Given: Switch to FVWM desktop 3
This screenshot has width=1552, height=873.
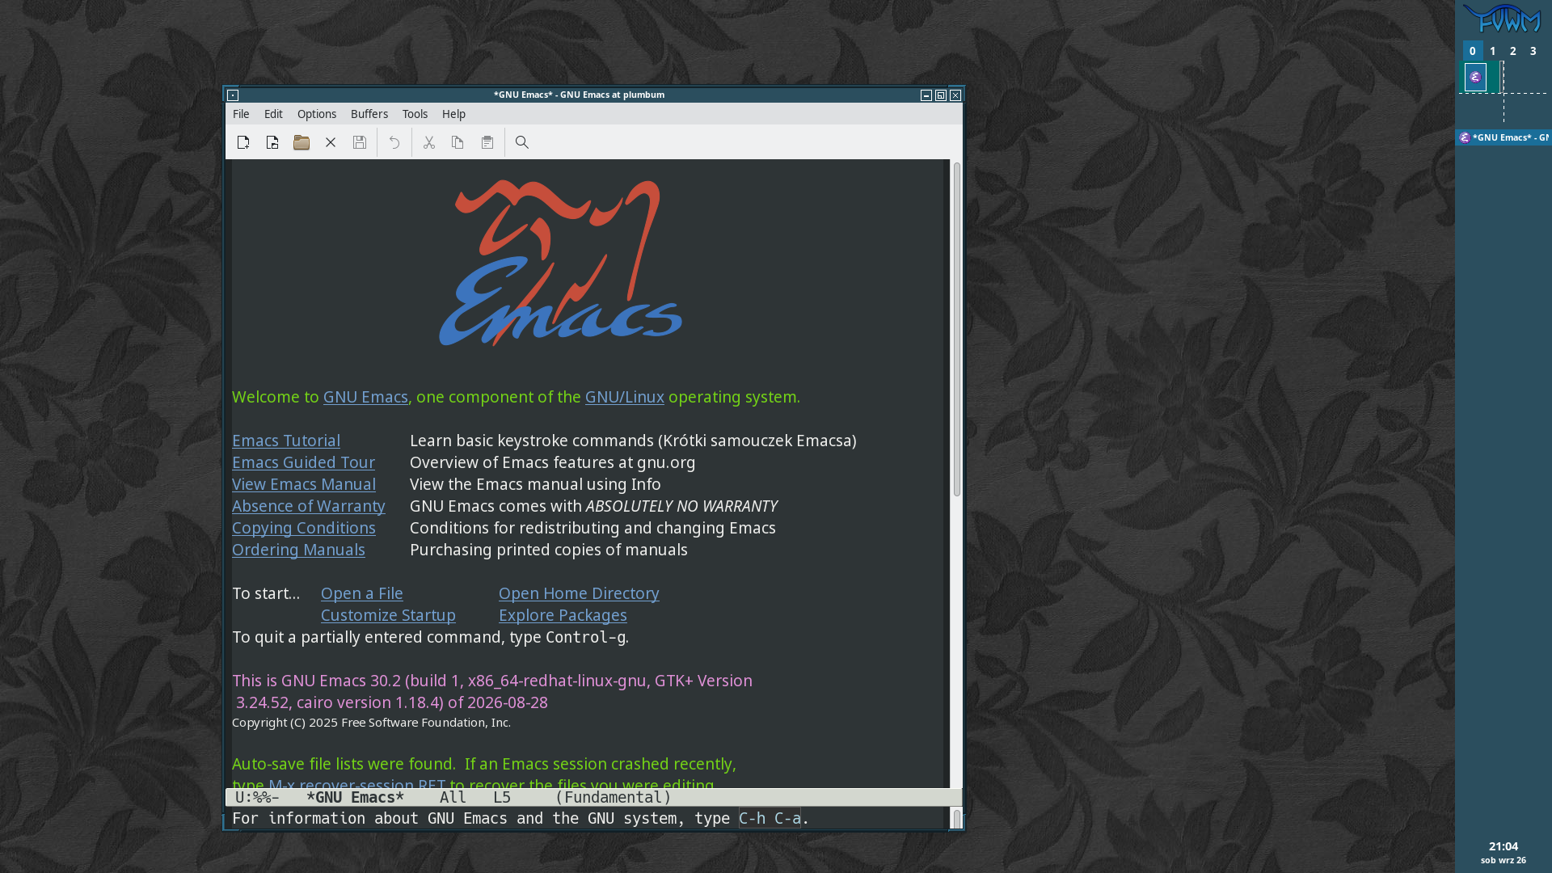Looking at the screenshot, I should click(x=1533, y=51).
